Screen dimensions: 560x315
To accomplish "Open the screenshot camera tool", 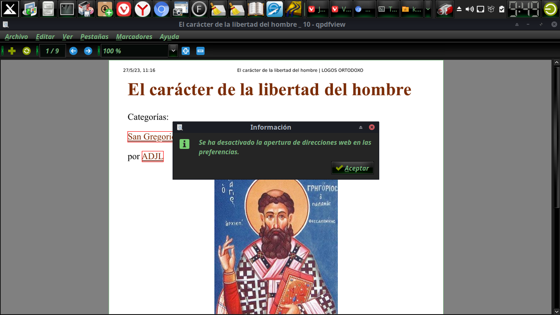I will pyautogui.click(x=180, y=9).
